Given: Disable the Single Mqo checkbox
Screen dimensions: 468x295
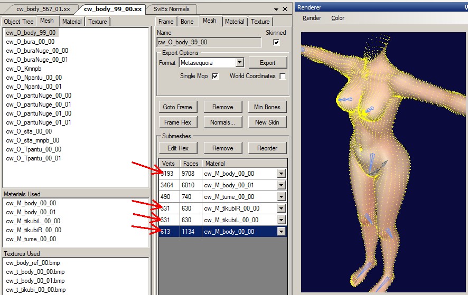Looking at the screenshot, I should point(215,76).
